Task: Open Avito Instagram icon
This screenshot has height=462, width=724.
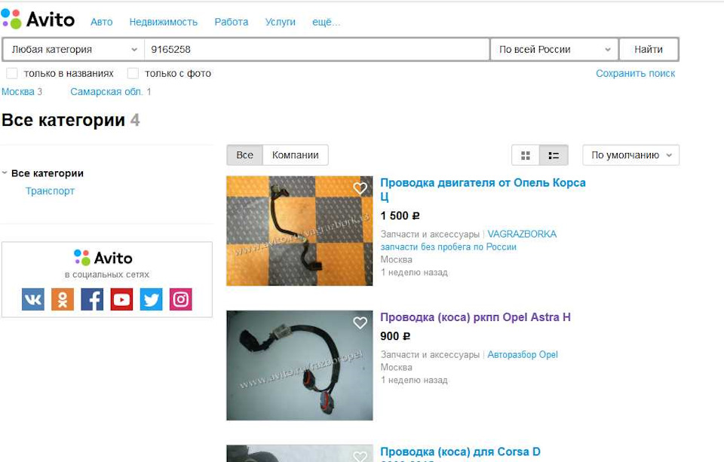Action: 181,300
